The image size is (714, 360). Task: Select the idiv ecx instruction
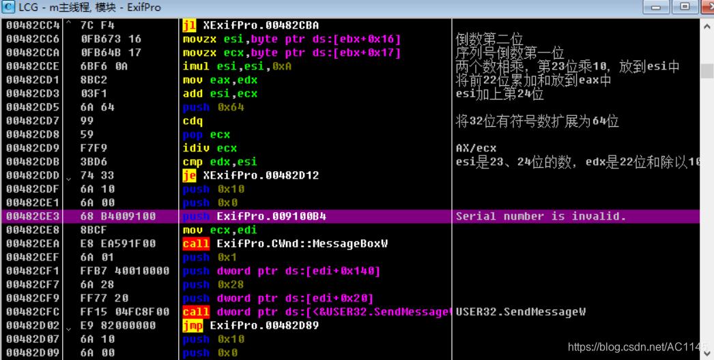(x=210, y=148)
